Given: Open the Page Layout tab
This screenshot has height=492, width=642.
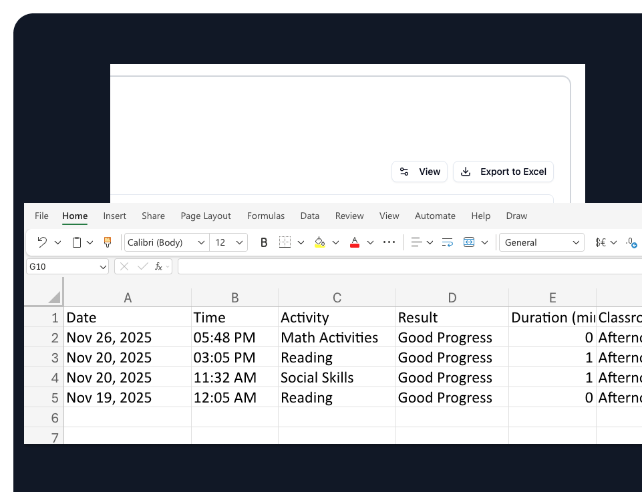Looking at the screenshot, I should tap(205, 216).
